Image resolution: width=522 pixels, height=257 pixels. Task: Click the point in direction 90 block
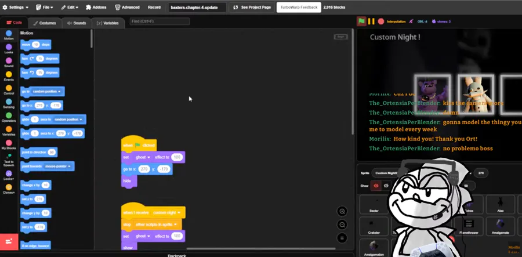coord(39,152)
